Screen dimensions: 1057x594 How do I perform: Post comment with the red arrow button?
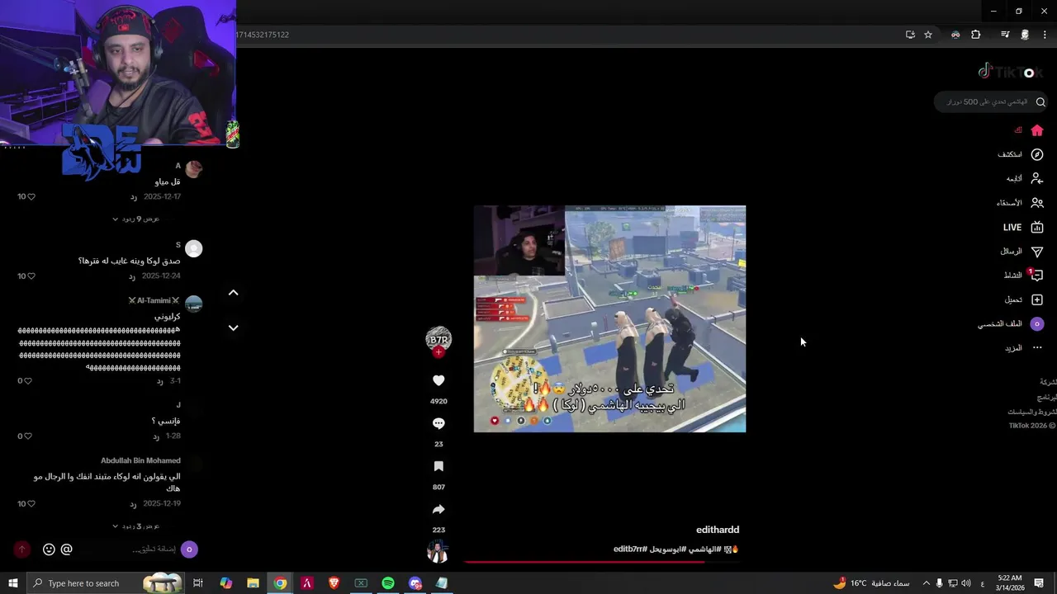tap(22, 549)
